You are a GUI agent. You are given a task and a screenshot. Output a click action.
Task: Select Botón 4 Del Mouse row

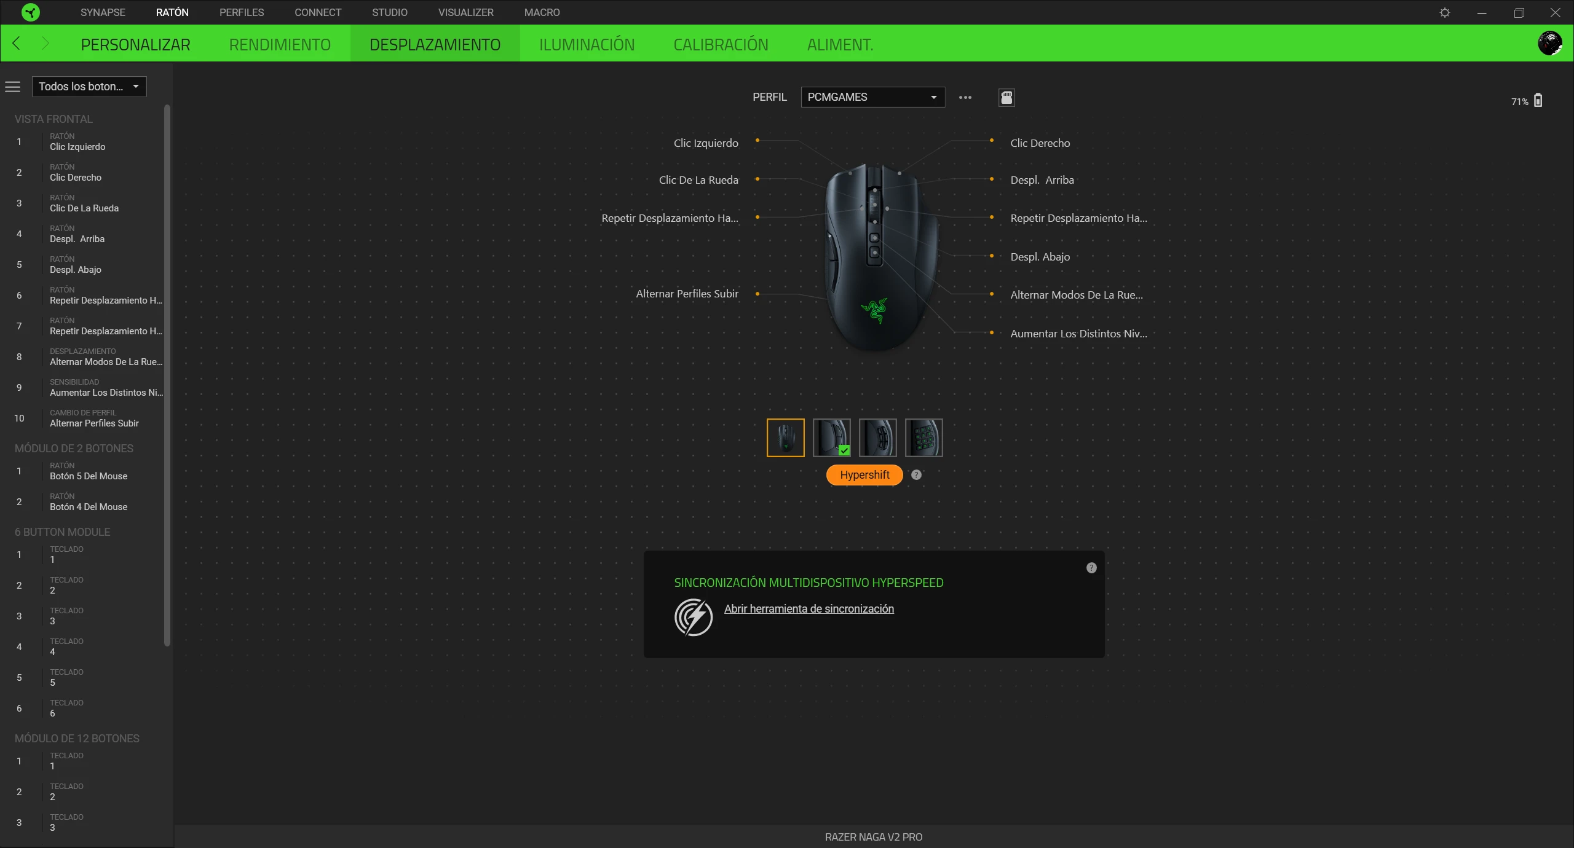(x=83, y=502)
